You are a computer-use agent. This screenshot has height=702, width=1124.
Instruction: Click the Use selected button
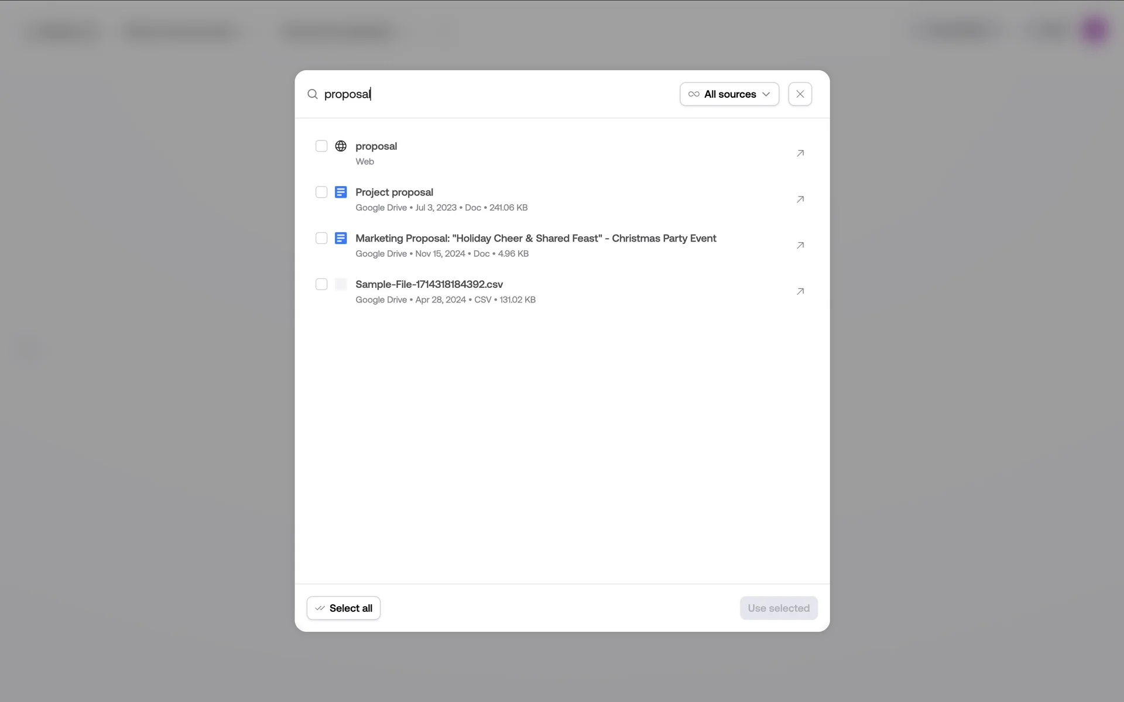tap(778, 608)
